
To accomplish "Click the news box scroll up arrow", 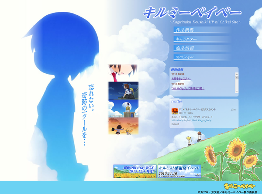I will 237,74.
